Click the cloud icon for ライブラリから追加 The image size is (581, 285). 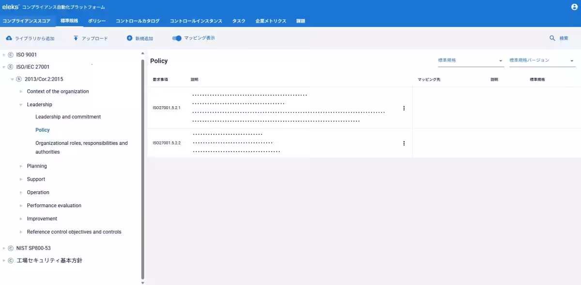(x=9, y=38)
